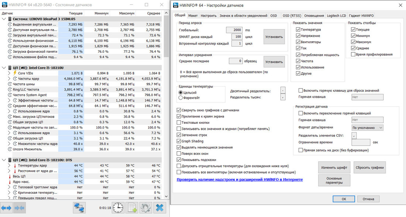Viewport: 406px width, 217px height.
Task: Click the thermometer icon beside Весь ЦП
Action: click(10, 176)
